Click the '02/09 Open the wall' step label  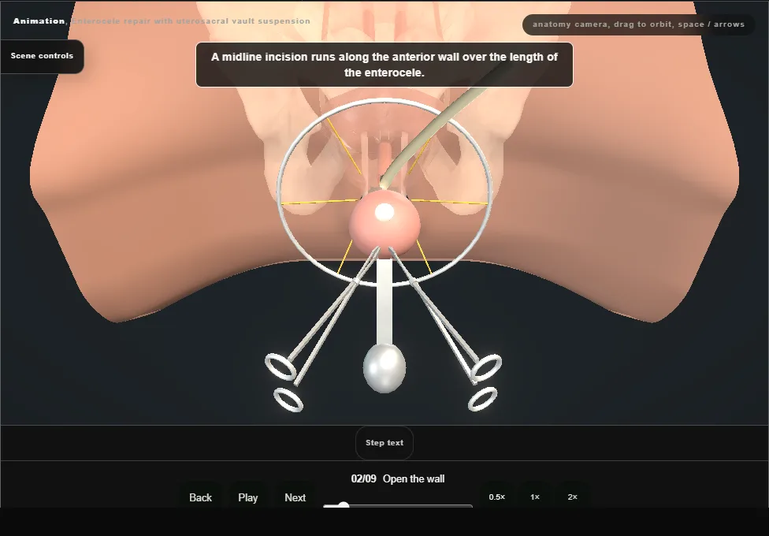click(x=398, y=478)
